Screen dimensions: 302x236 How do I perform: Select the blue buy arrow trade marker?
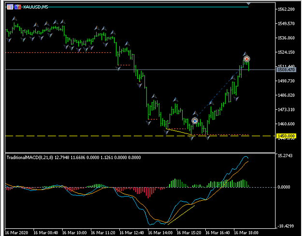point(195,121)
